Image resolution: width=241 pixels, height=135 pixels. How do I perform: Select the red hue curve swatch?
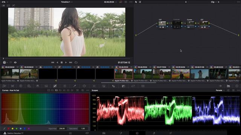[x=8, y=129]
